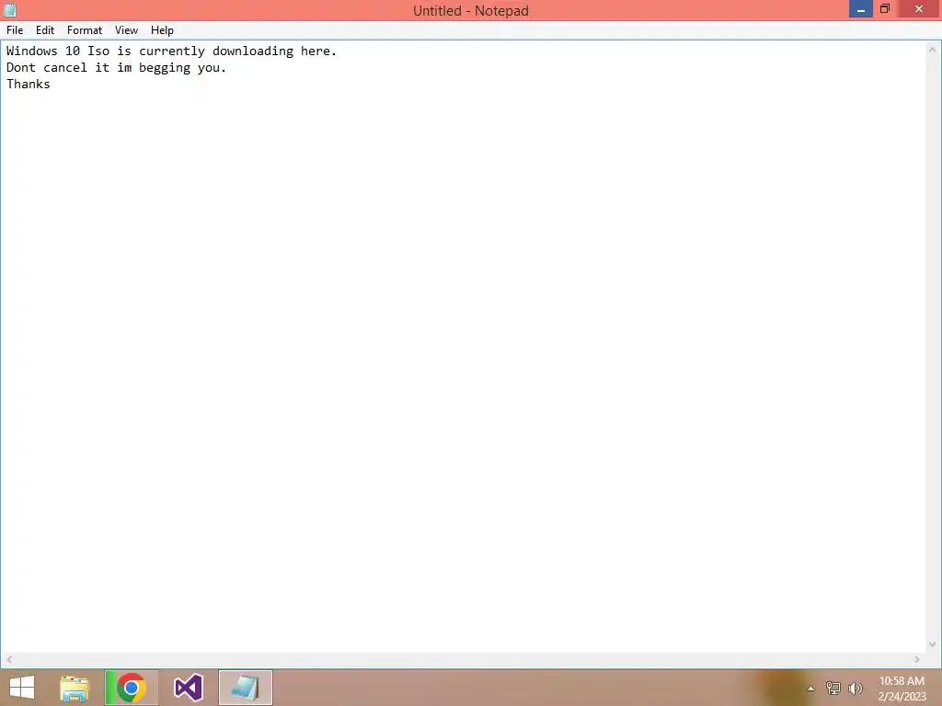Close the Notepad window
Screen dimensions: 942x706
[919, 9]
